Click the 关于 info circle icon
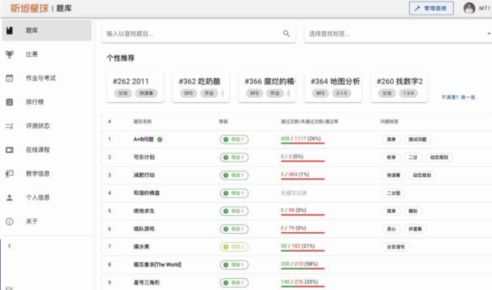The width and height of the screenshot is (492, 290). pos(10,222)
